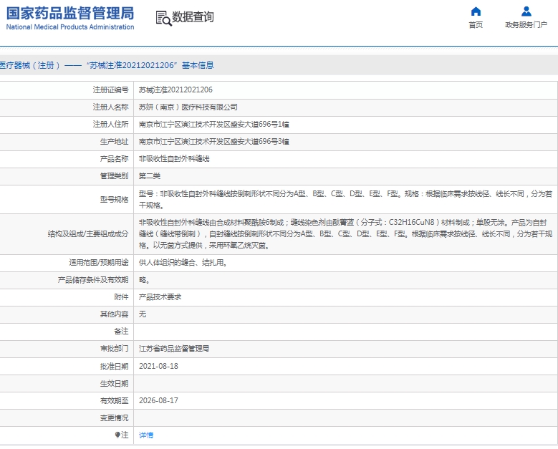Open the 政务服务门户 user icon
Screen dimensions: 558x449
(526, 11)
